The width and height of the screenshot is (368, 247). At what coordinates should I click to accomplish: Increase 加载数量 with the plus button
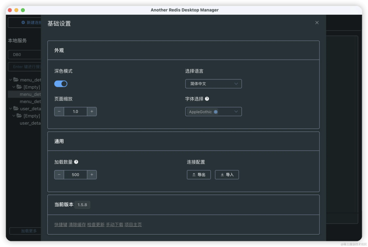click(x=92, y=175)
